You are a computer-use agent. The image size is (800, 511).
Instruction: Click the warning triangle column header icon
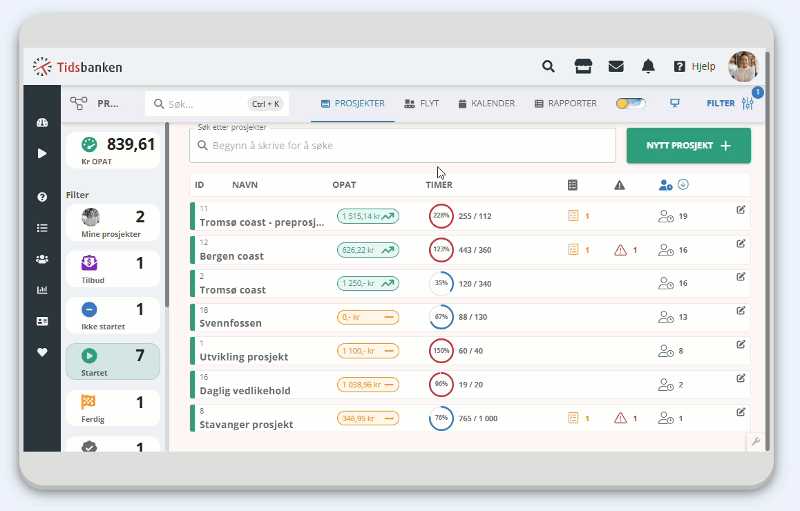coord(620,185)
